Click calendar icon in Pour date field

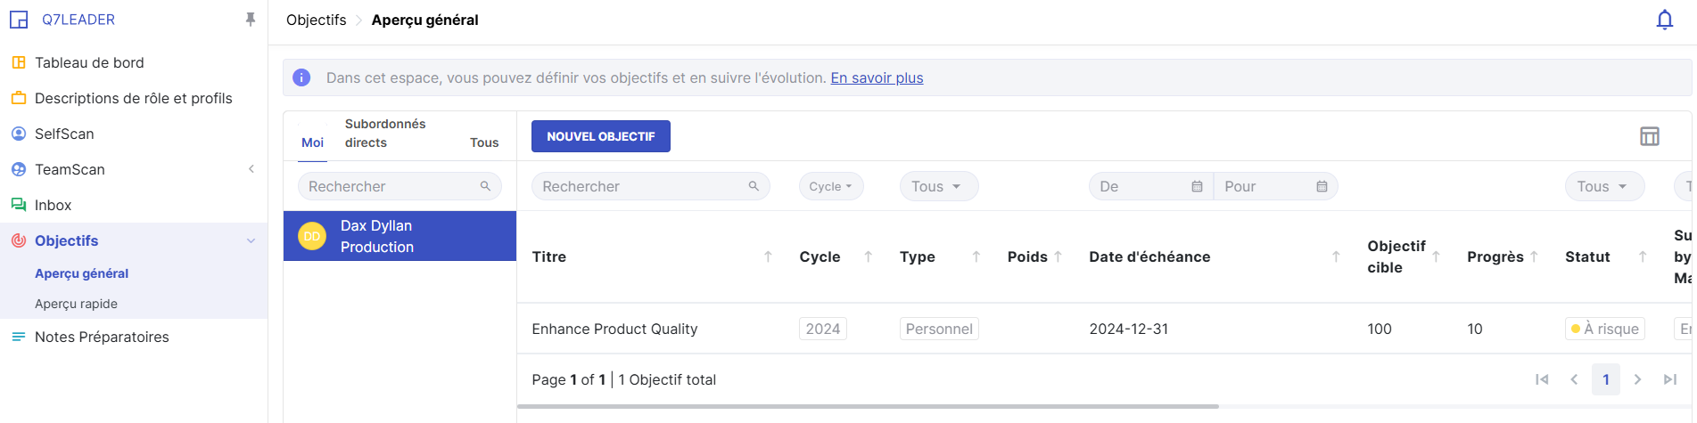click(1322, 186)
